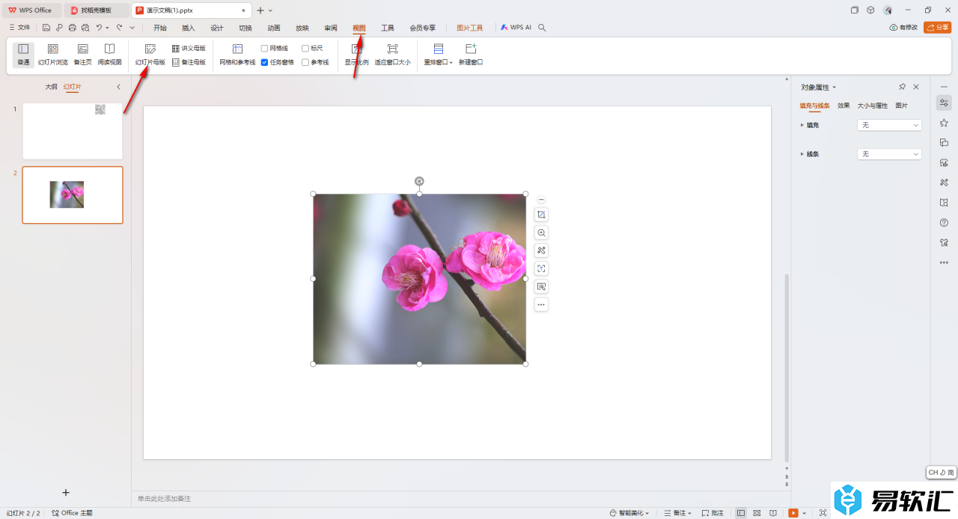This screenshot has width=958, height=519.
Task: Open the help question-mark sidebar icon
Action: tap(944, 222)
